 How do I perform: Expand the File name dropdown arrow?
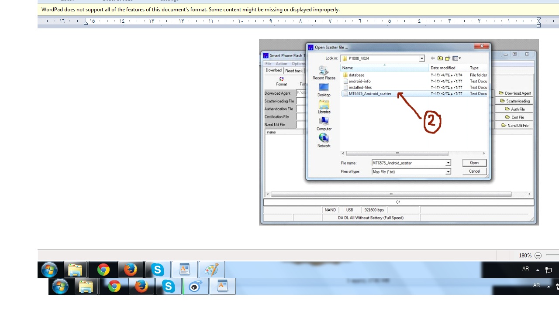tap(448, 163)
